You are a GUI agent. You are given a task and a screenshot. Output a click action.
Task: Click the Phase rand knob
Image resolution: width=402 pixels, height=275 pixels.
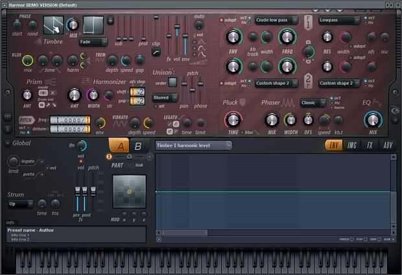[32, 25]
